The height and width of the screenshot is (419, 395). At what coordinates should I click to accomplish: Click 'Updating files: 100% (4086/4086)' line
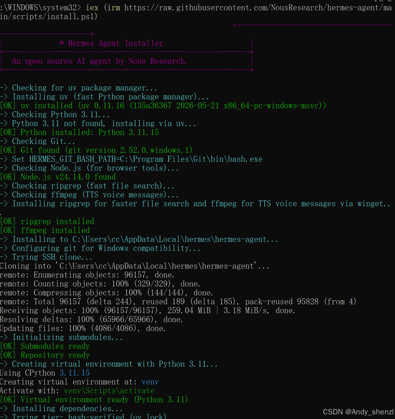point(83,328)
